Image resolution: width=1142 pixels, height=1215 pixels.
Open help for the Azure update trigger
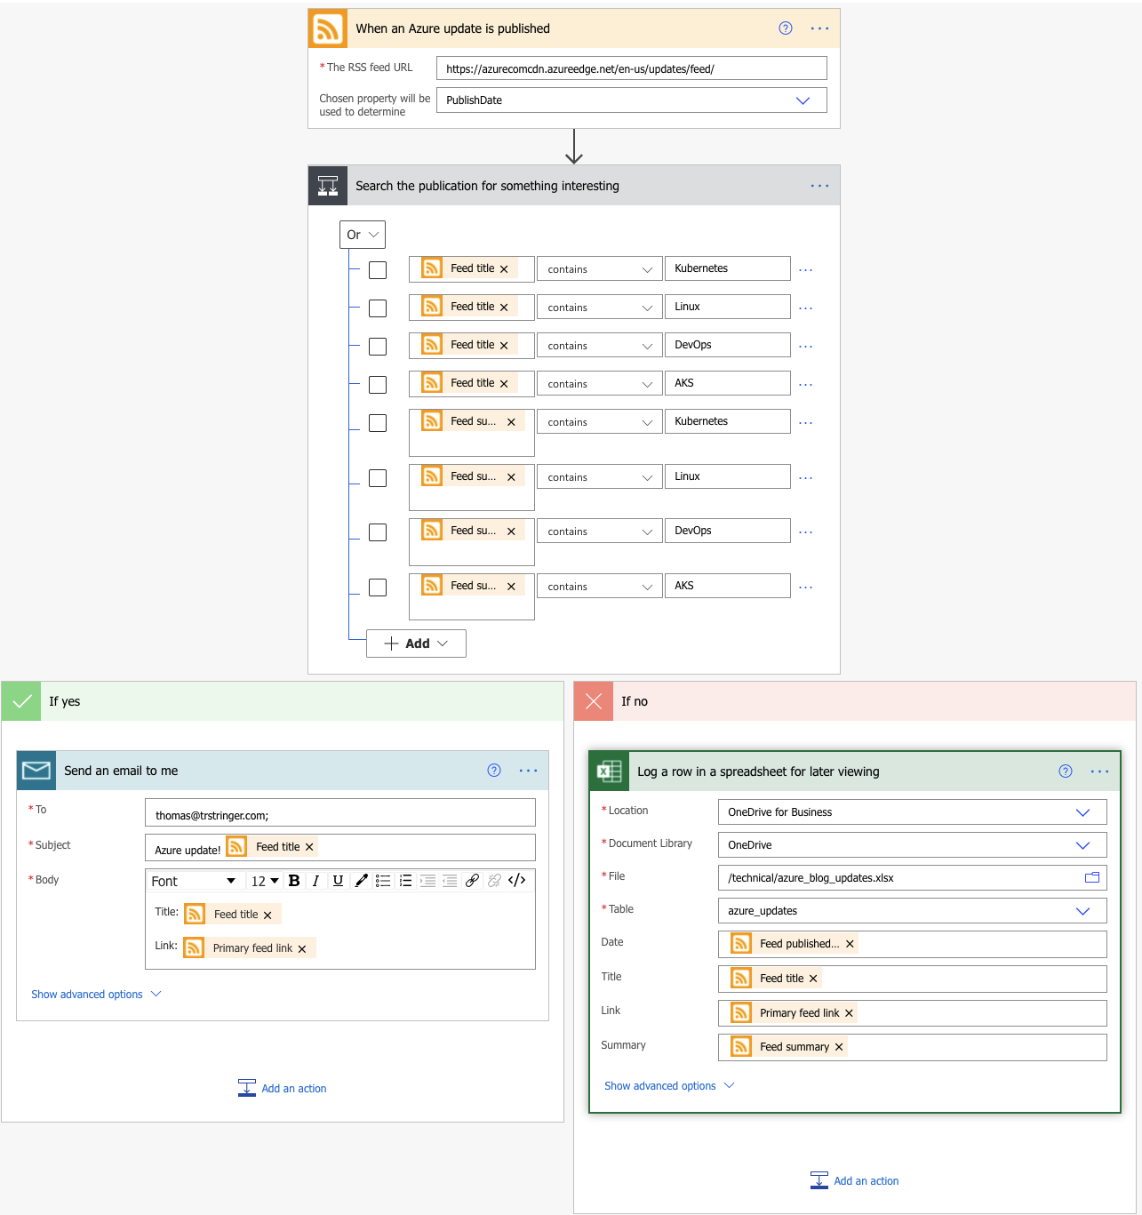(785, 28)
